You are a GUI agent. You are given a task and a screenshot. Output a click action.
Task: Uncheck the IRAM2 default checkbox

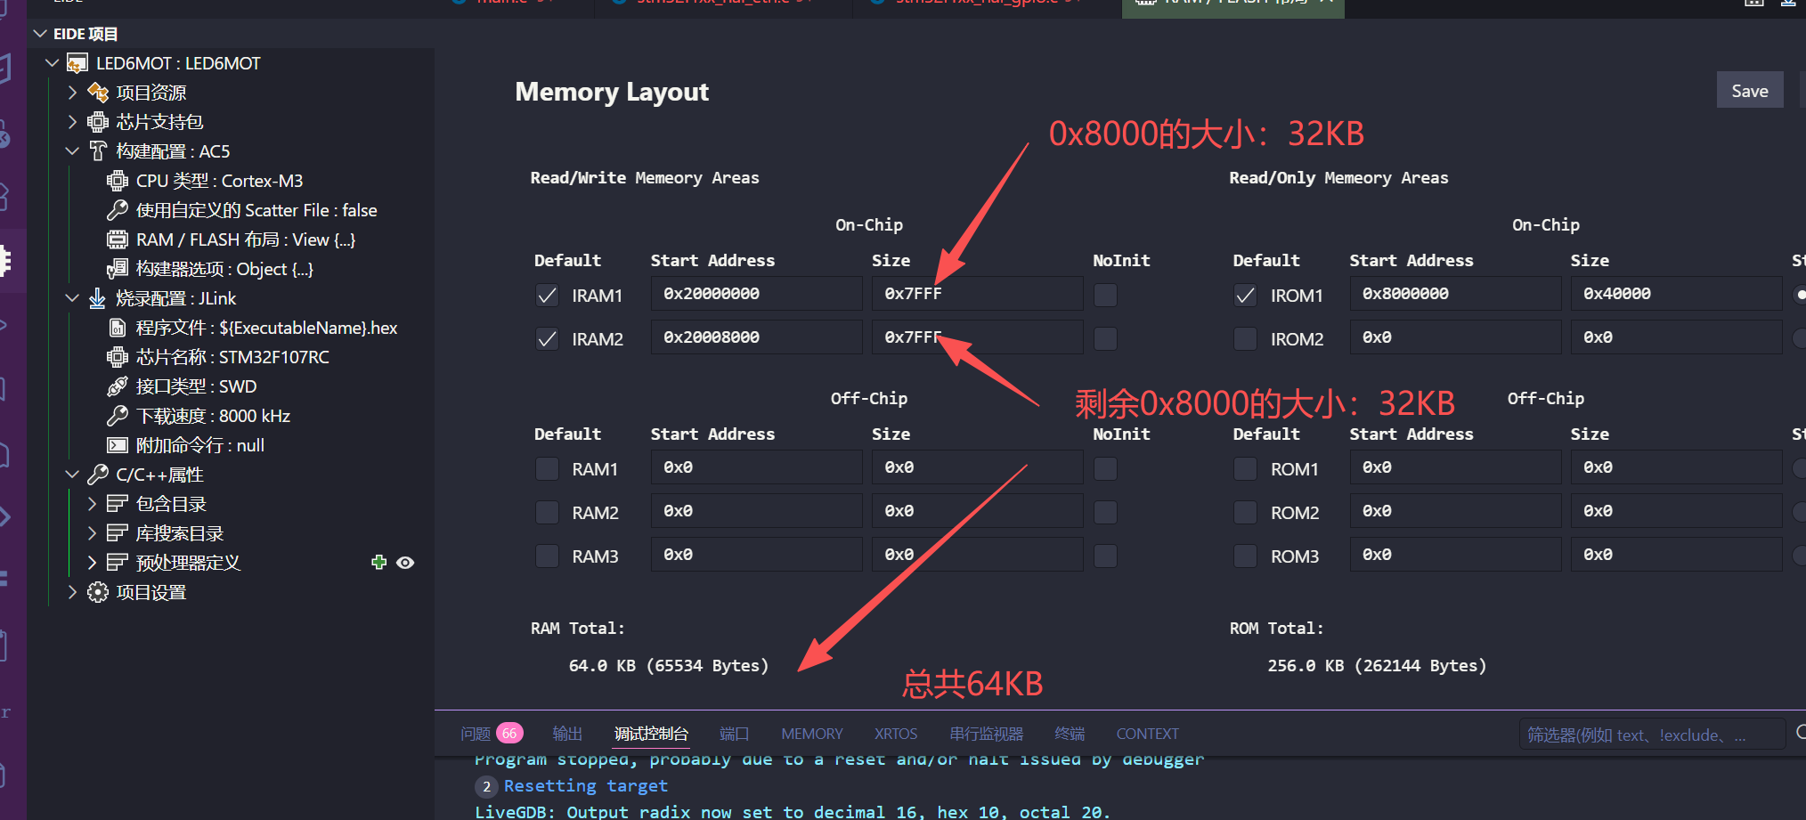(548, 339)
